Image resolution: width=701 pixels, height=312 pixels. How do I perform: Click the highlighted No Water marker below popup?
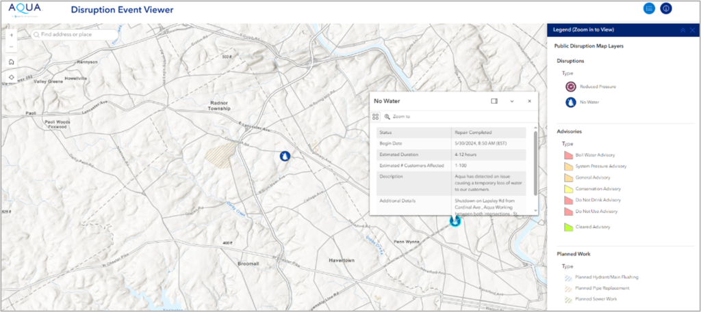[x=455, y=221]
